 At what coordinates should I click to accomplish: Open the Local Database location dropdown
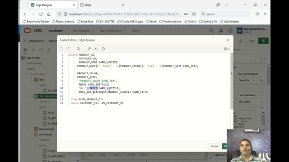tap(251, 95)
